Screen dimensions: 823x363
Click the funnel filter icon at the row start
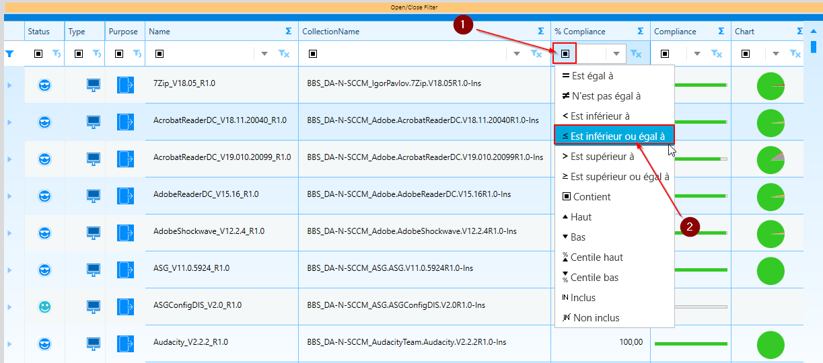coord(9,54)
